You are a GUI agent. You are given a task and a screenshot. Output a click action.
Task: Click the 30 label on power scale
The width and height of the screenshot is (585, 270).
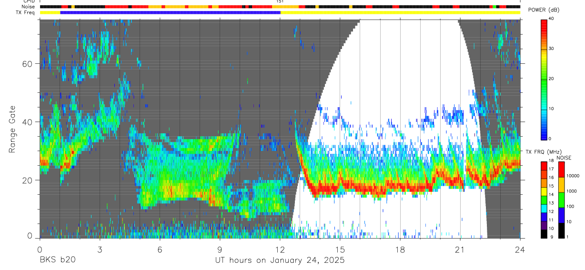[x=551, y=49]
